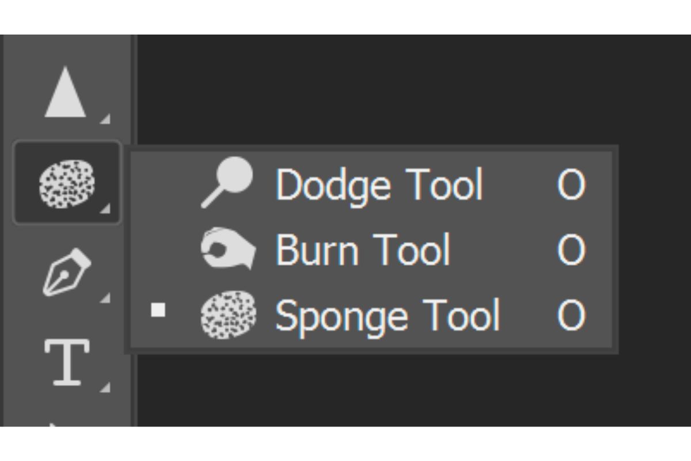Open Sponge tool group corner arrow
691x461 pixels.
pos(105,209)
